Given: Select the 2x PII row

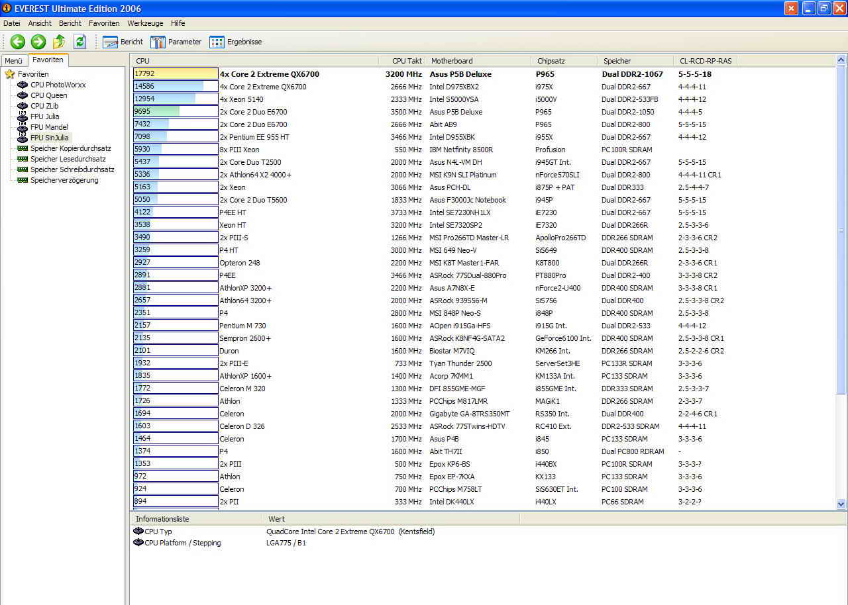Looking at the screenshot, I should (483, 502).
